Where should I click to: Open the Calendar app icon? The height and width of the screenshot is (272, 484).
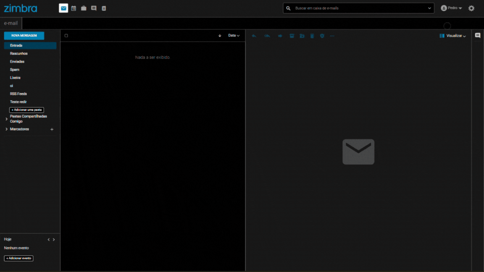click(x=74, y=8)
